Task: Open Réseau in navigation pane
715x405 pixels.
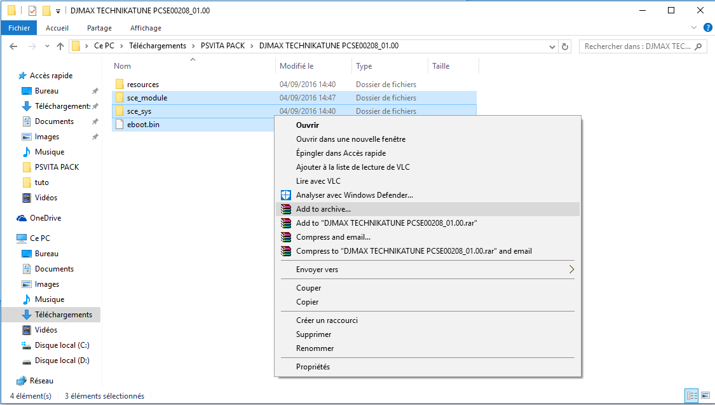Action: click(35, 381)
